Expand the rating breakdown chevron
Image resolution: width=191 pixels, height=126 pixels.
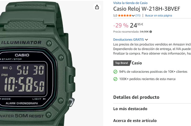click(x=133, y=16)
